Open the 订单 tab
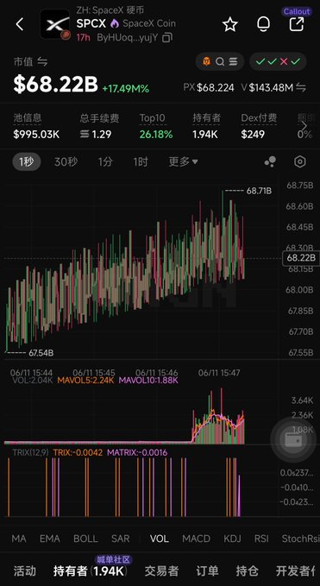This screenshot has width=320, height=586. (x=208, y=570)
